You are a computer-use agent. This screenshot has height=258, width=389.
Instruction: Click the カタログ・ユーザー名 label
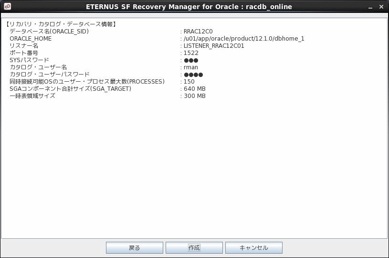pyautogui.click(x=38, y=67)
